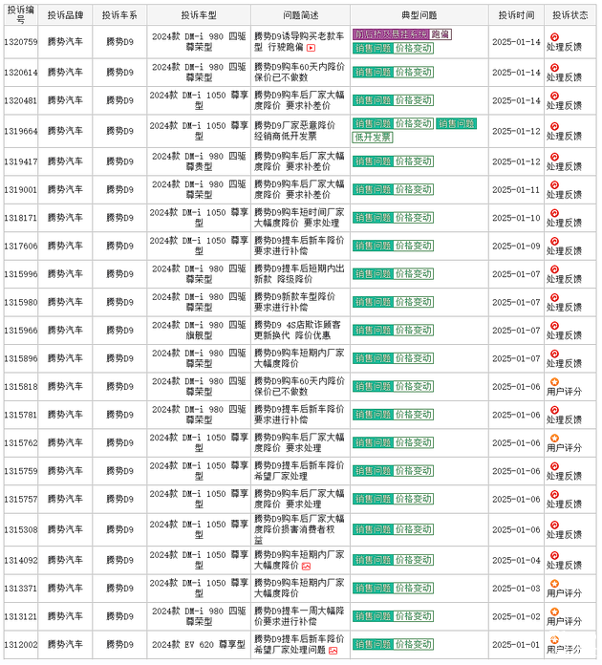The width and height of the screenshot is (602, 665).
Task: Click the orange 用户评分 icon for complaint 1313121
Action: click(554, 611)
